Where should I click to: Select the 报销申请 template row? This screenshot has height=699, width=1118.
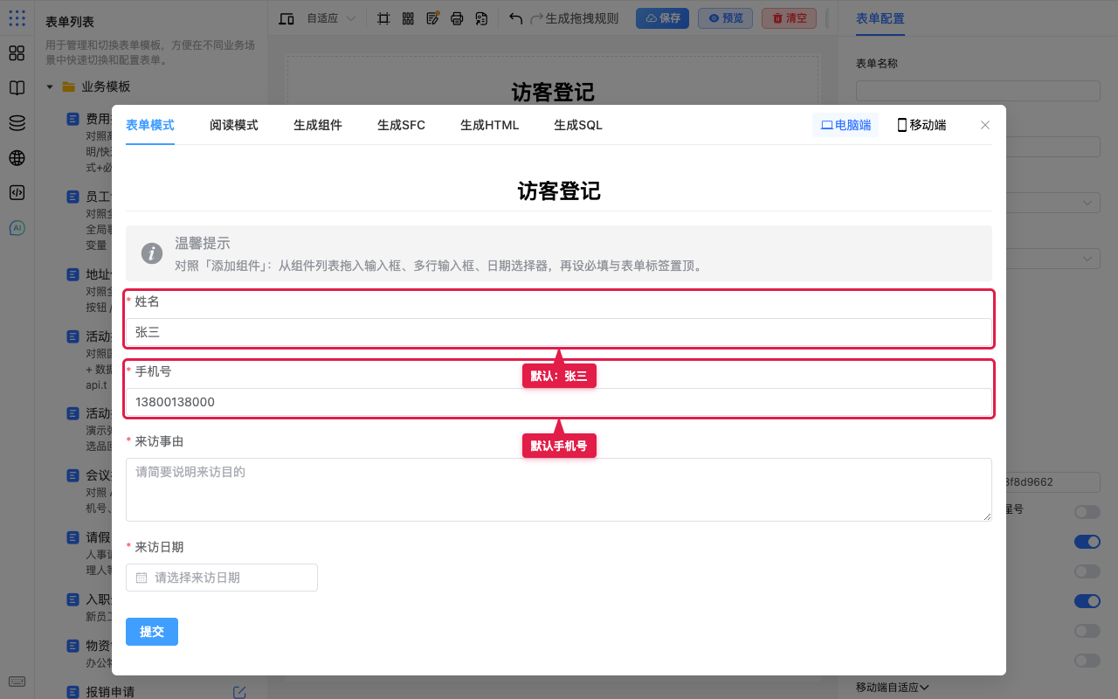coord(149,692)
